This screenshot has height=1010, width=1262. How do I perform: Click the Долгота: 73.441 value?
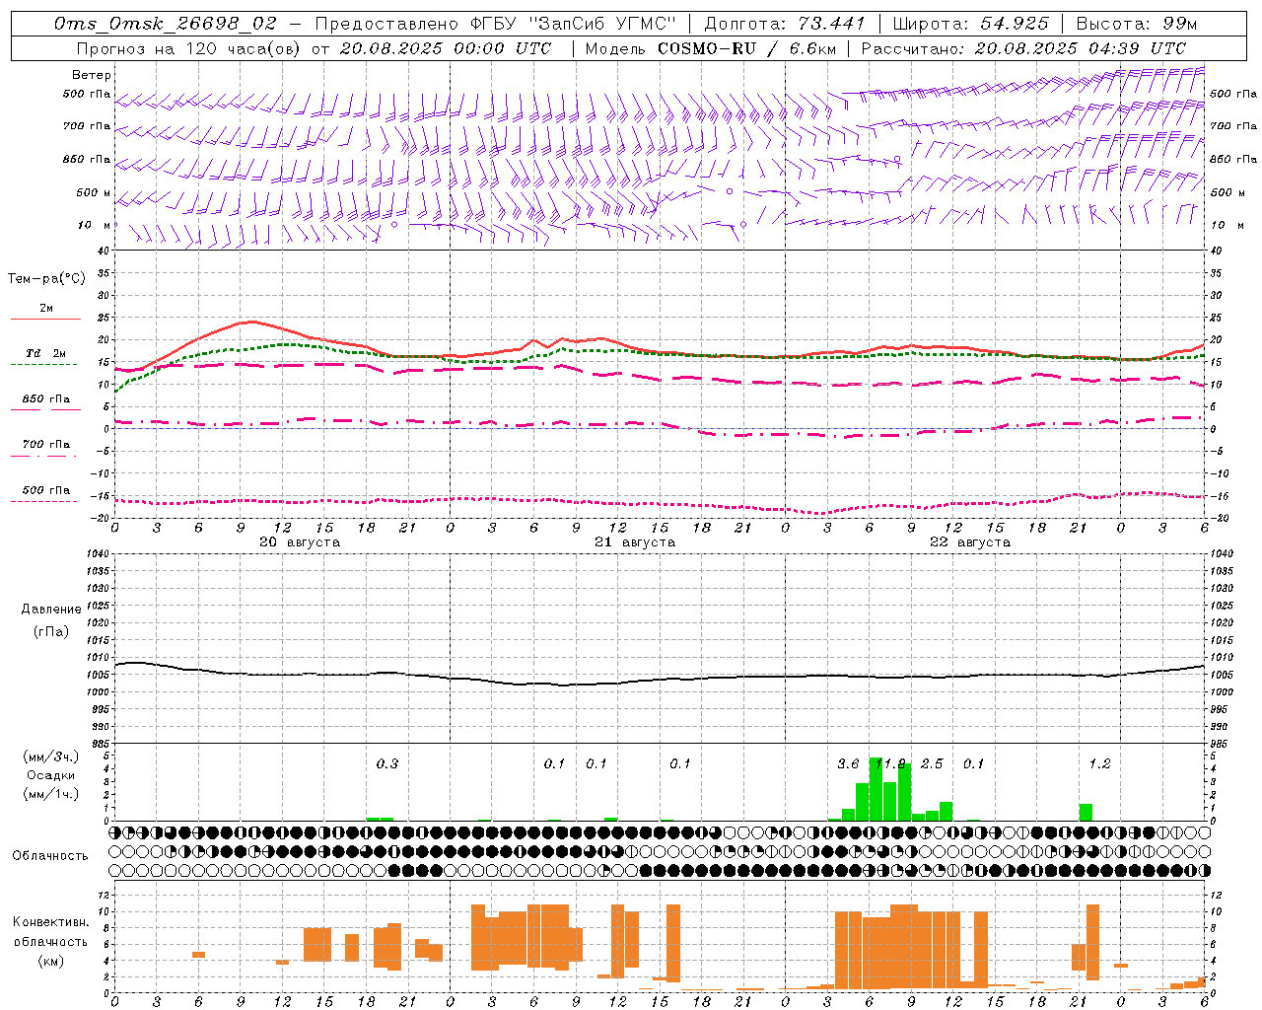coord(785,24)
